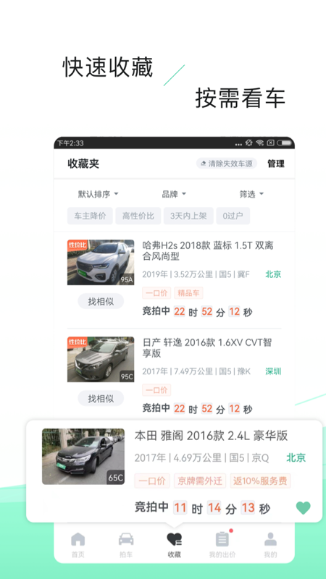Tap 找相似 under the 日产 轩逸 listing

click(x=101, y=399)
